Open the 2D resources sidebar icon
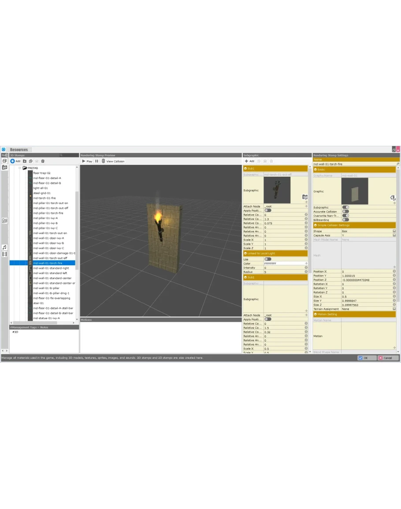 tap(4, 220)
